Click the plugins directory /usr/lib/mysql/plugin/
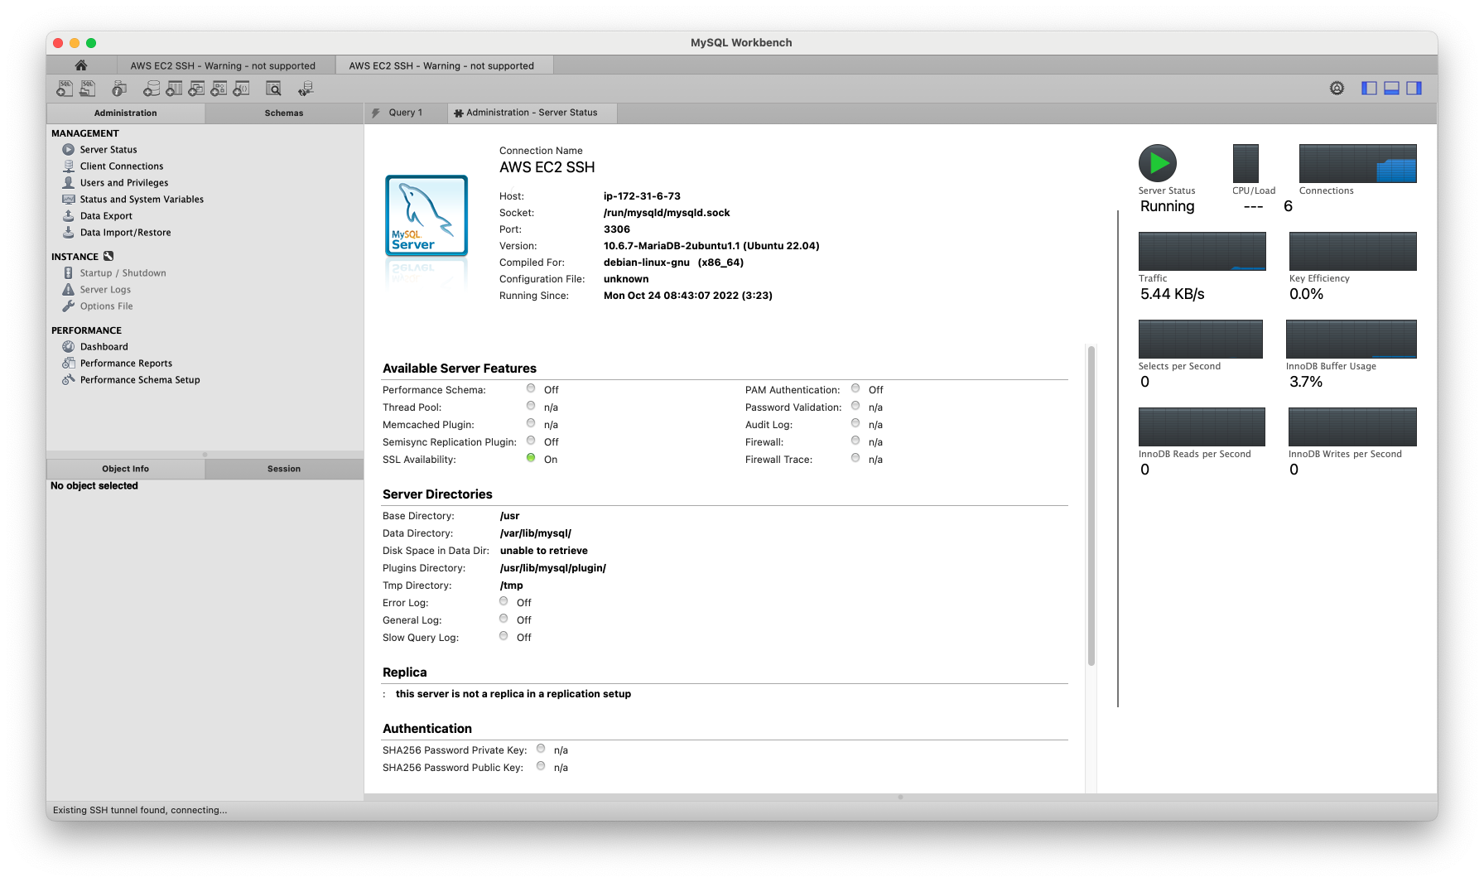1484x882 pixels. (552, 568)
